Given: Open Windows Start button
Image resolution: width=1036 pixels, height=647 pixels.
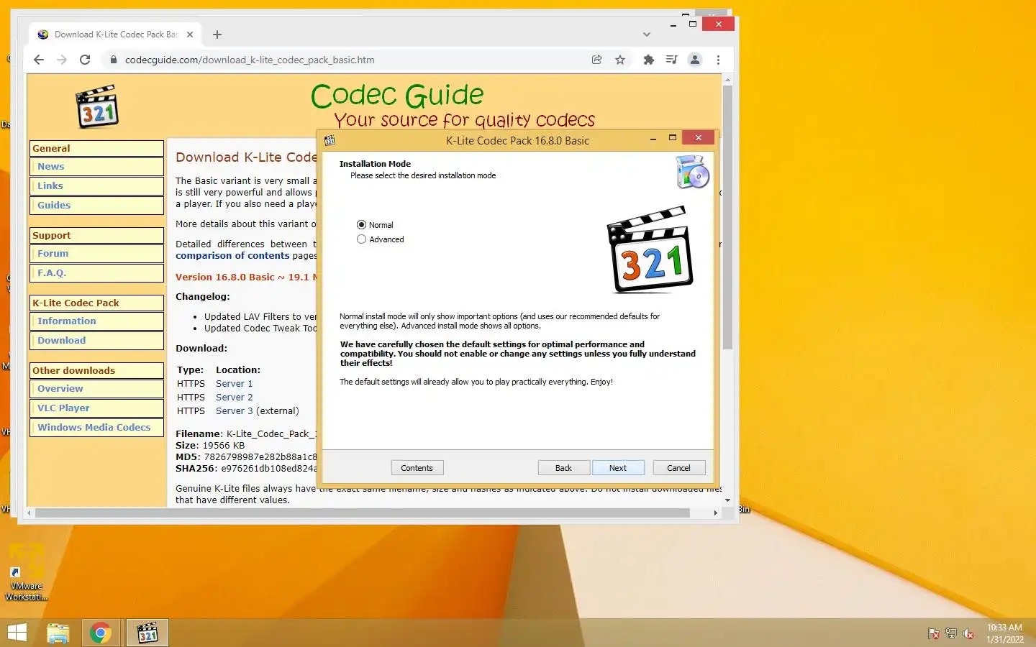Looking at the screenshot, I should click(17, 633).
